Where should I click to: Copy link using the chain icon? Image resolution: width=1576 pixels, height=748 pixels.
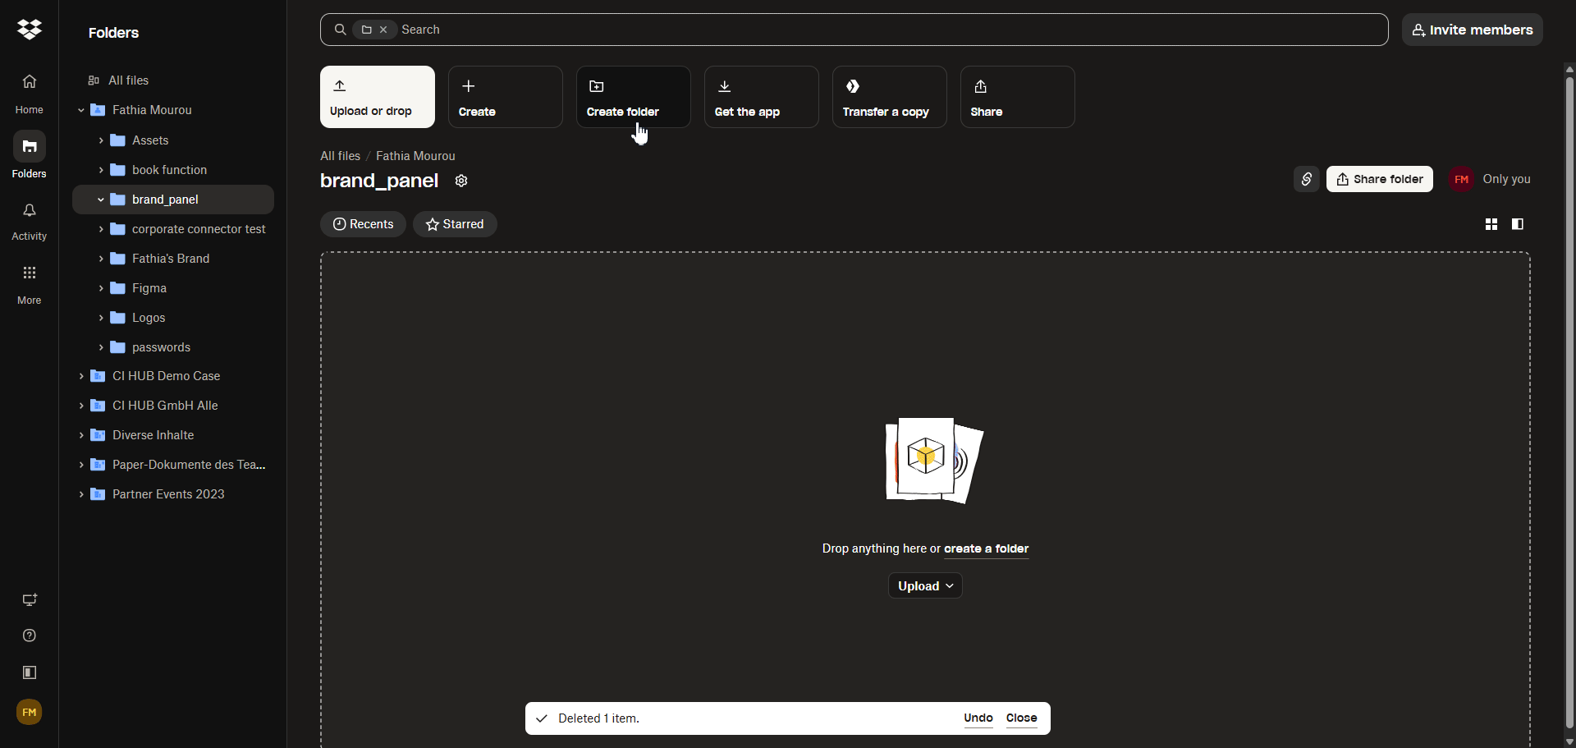[1306, 179]
